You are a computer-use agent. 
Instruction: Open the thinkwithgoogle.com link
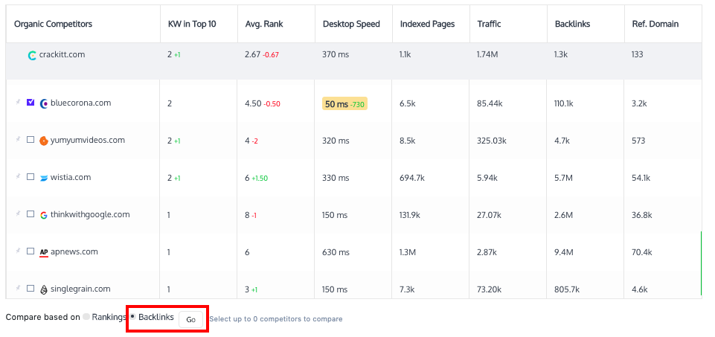[x=90, y=215]
